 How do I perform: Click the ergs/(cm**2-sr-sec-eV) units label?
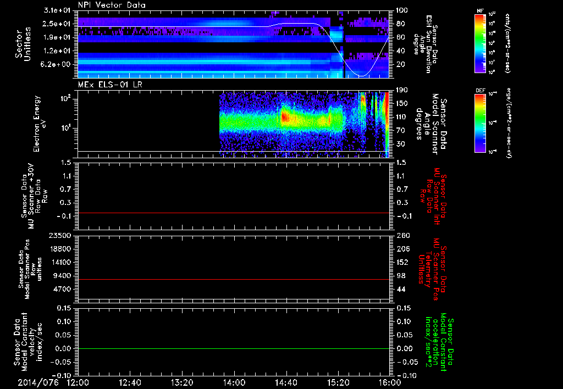(x=508, y=123)
